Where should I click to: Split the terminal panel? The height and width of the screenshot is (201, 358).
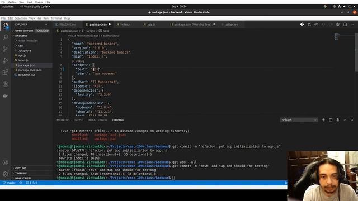(x=331, y=120)
